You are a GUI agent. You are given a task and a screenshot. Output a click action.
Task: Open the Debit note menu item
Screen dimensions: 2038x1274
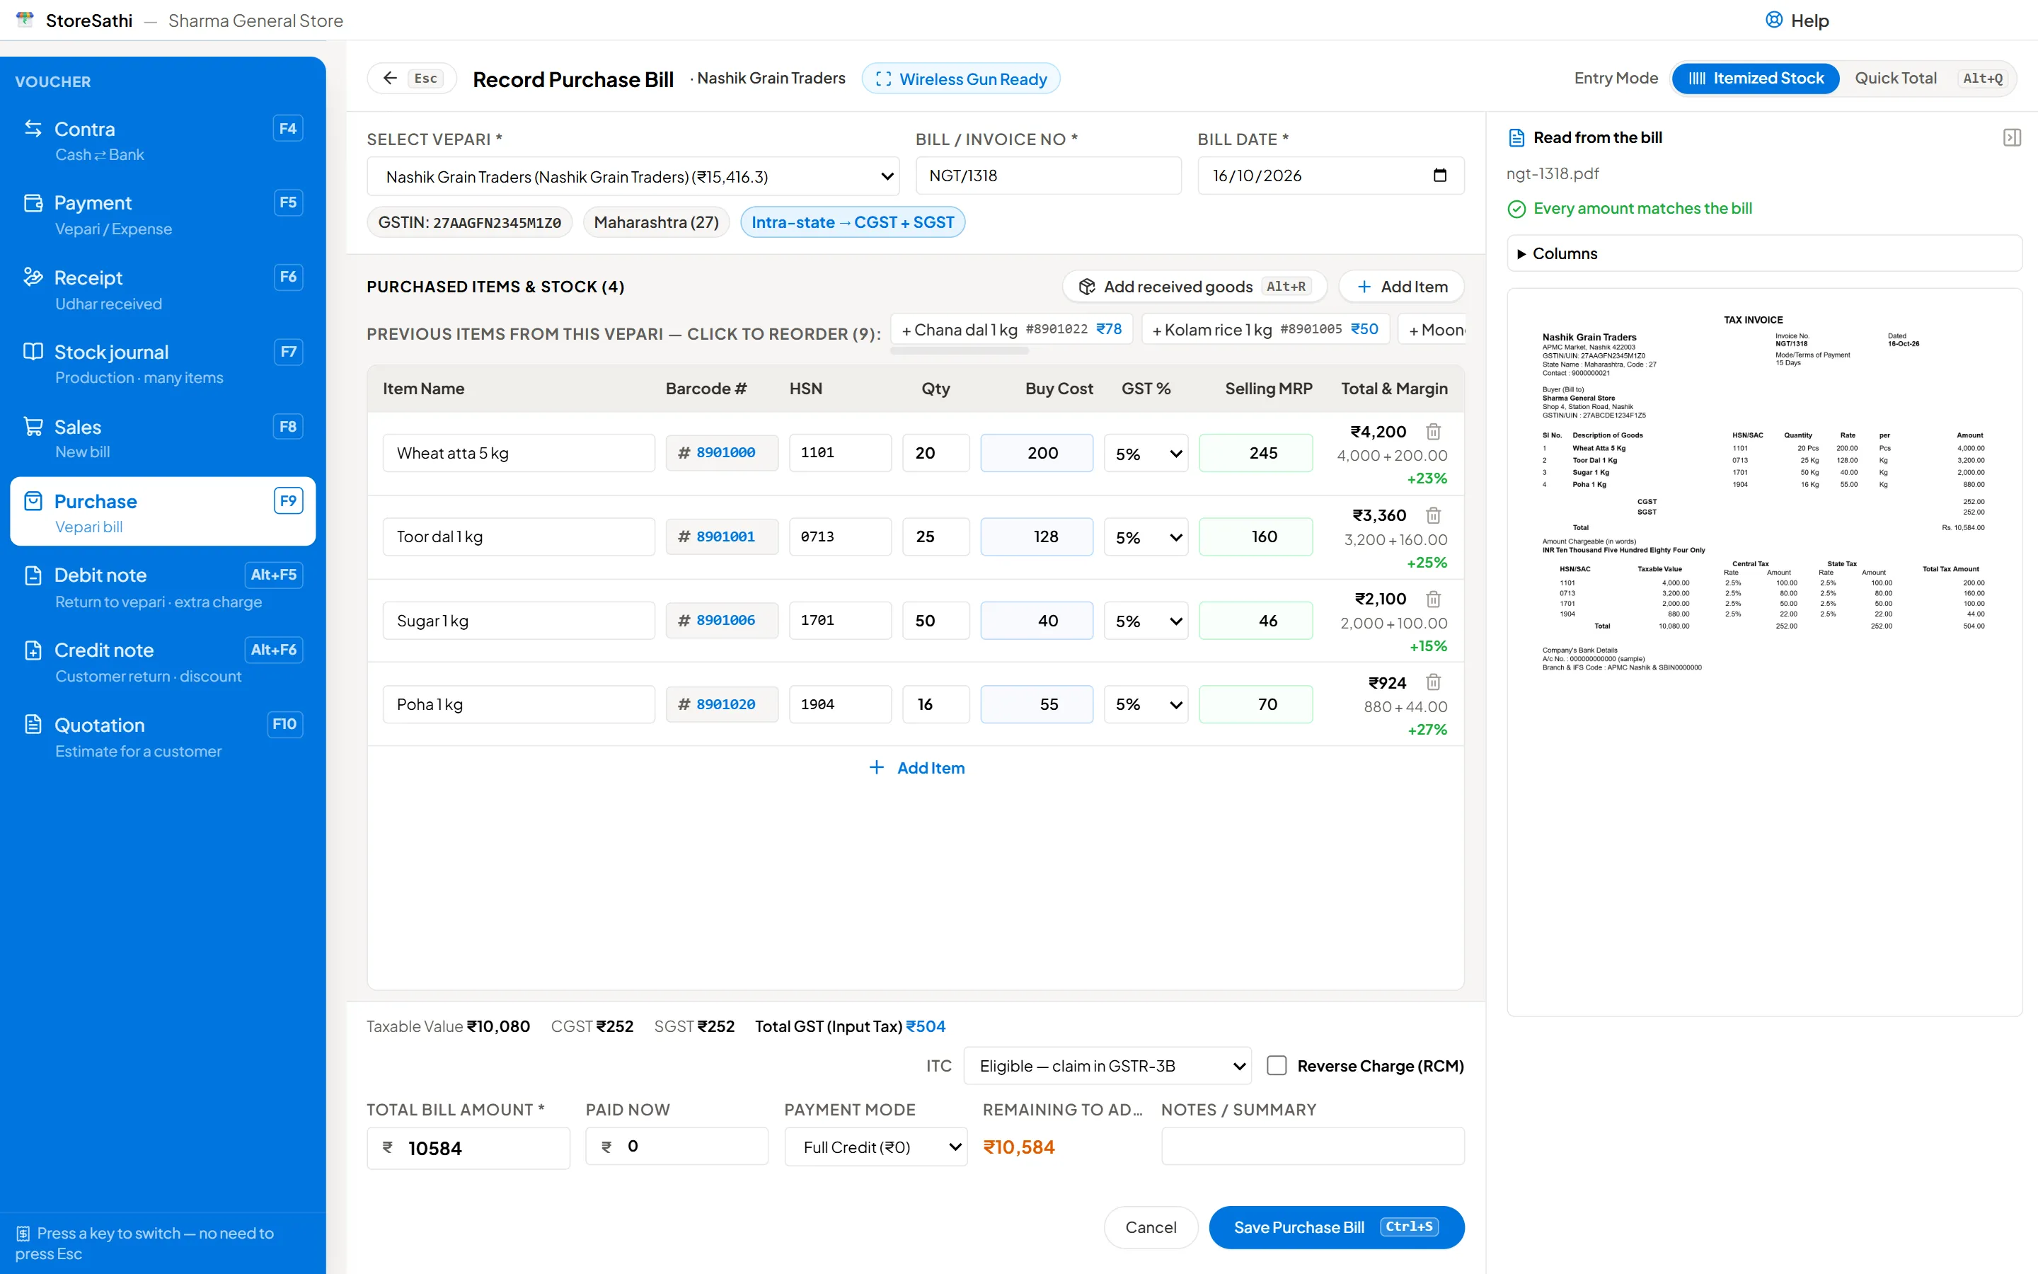coord(163,587)
